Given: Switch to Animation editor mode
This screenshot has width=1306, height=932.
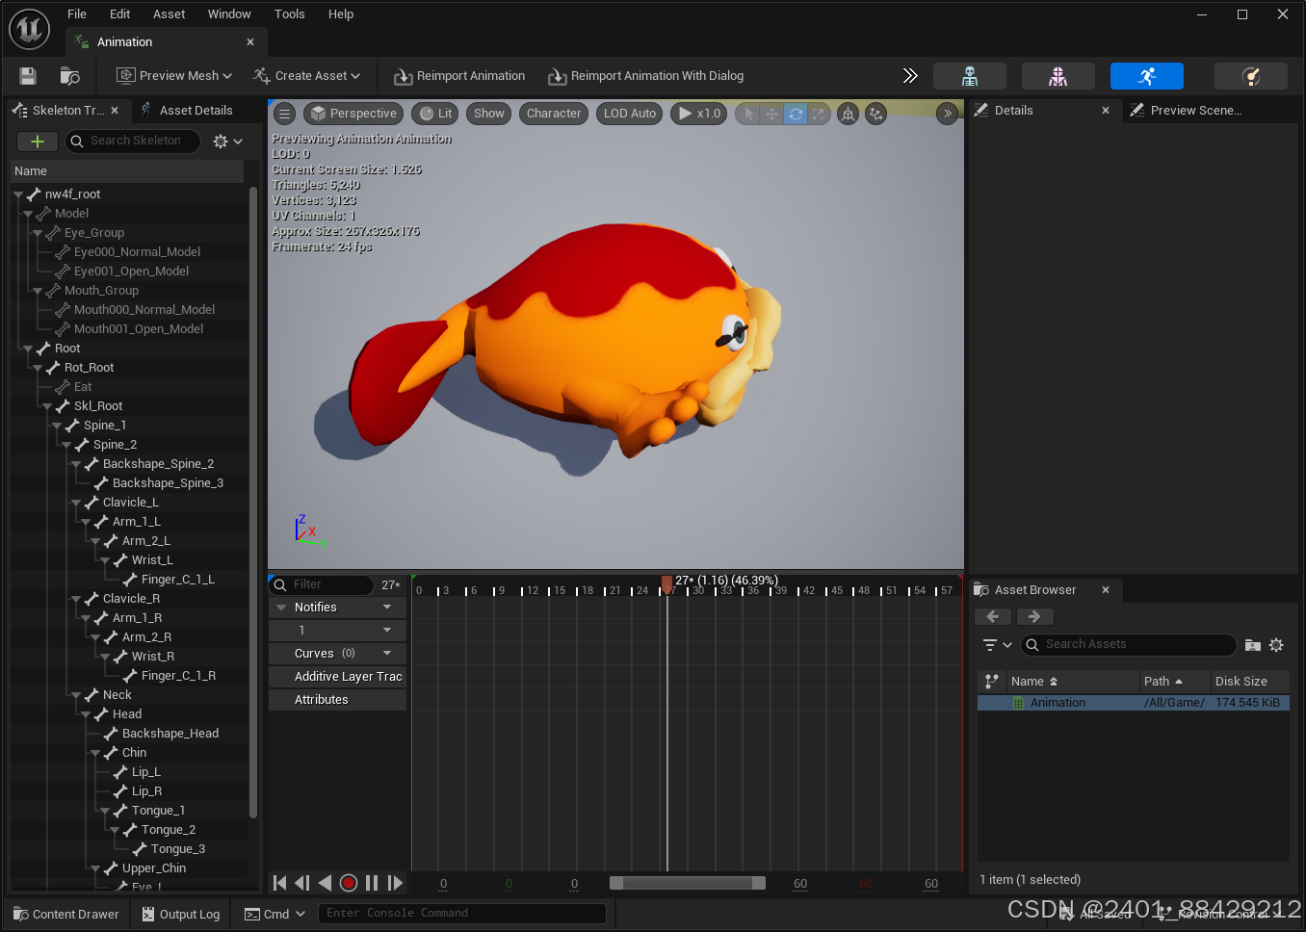Looking at the screenshot, I should pos(1147,76).
